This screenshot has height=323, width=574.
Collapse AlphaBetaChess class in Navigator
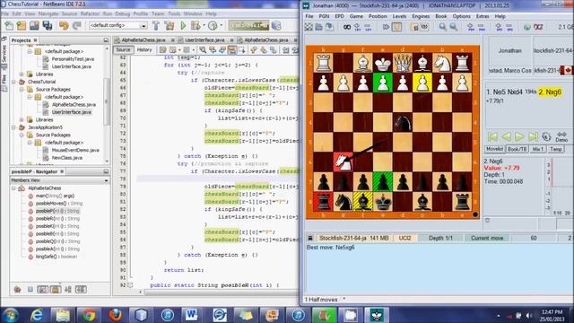[x=14, y=188]
